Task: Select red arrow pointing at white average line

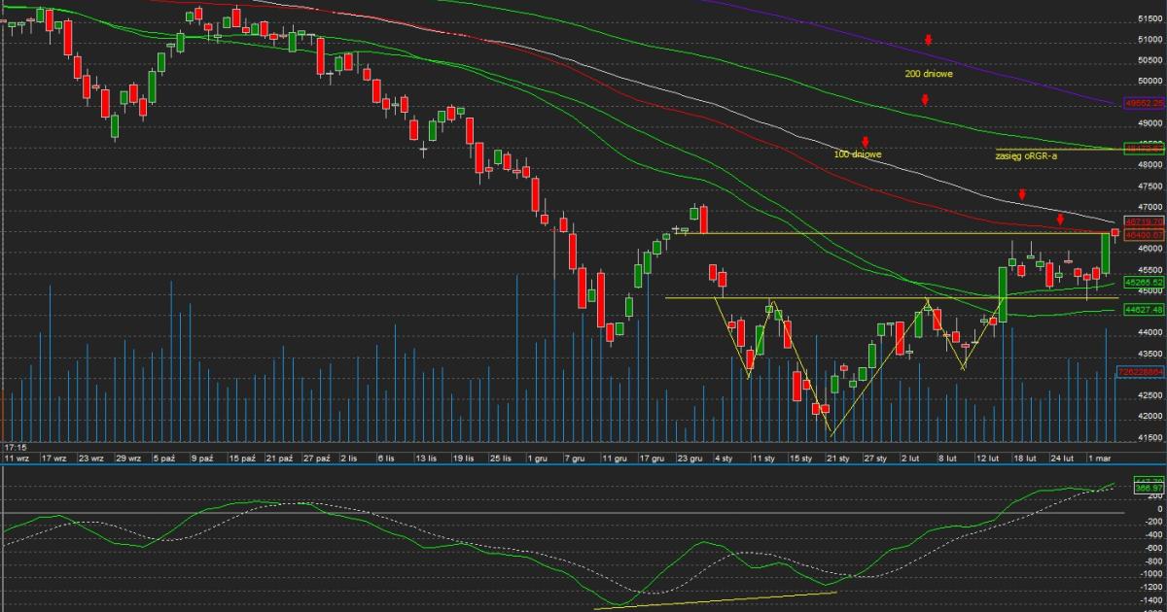Action: tap(1022, 195)
